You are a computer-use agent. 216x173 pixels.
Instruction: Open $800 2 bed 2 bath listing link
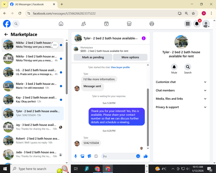point(104,51)
